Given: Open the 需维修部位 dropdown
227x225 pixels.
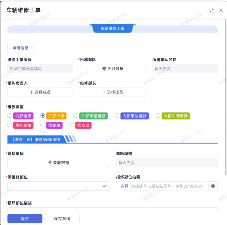Looking at the screenshot, I should tap(58, 186).
